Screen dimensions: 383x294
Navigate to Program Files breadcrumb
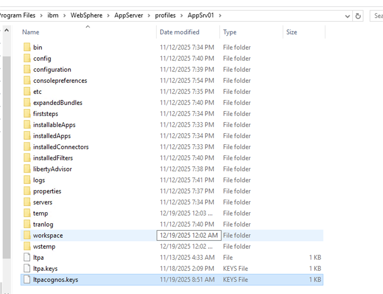[x=18, y=15]
